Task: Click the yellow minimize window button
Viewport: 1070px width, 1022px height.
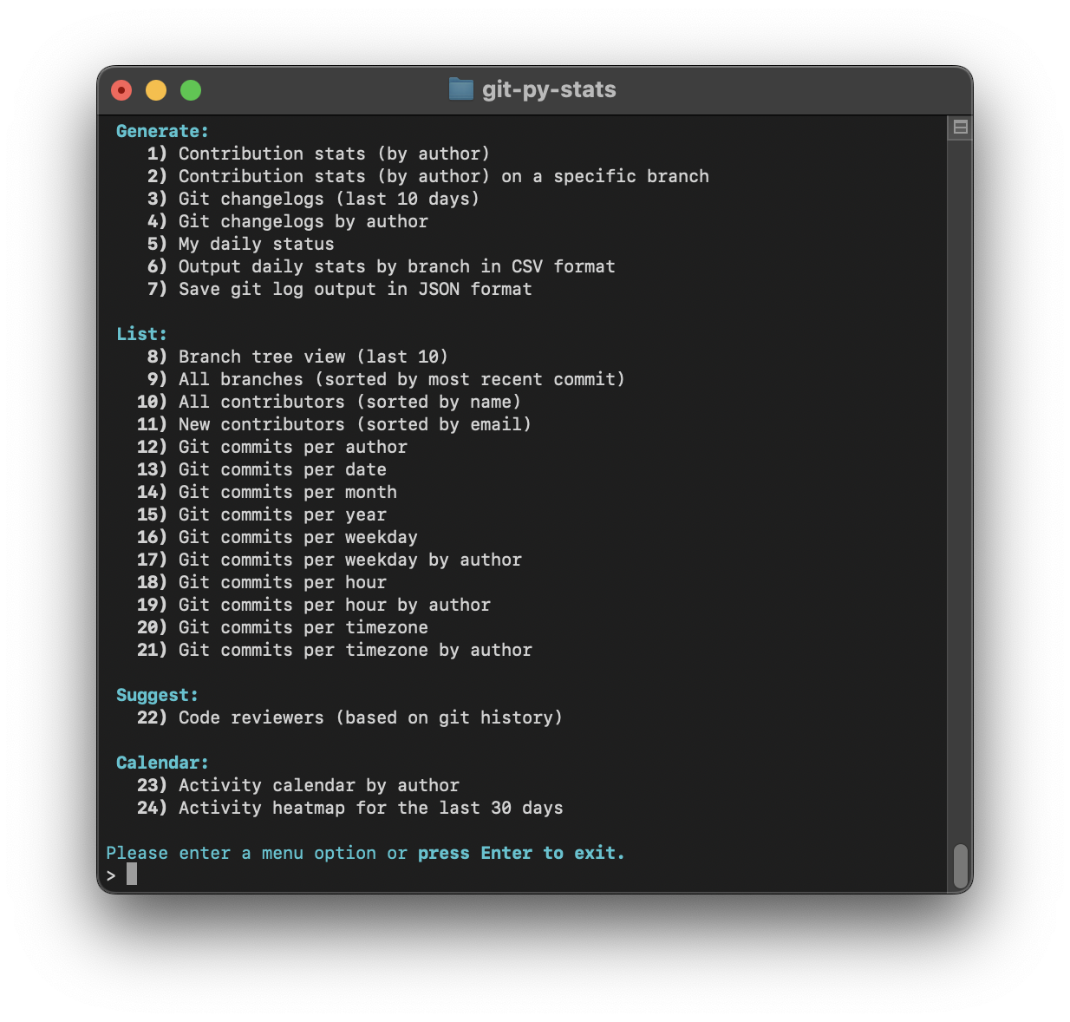Action: (x=156, y=90)
